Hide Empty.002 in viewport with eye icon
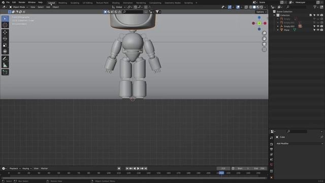Screen dimensions: 325x183 click(318, 26)
